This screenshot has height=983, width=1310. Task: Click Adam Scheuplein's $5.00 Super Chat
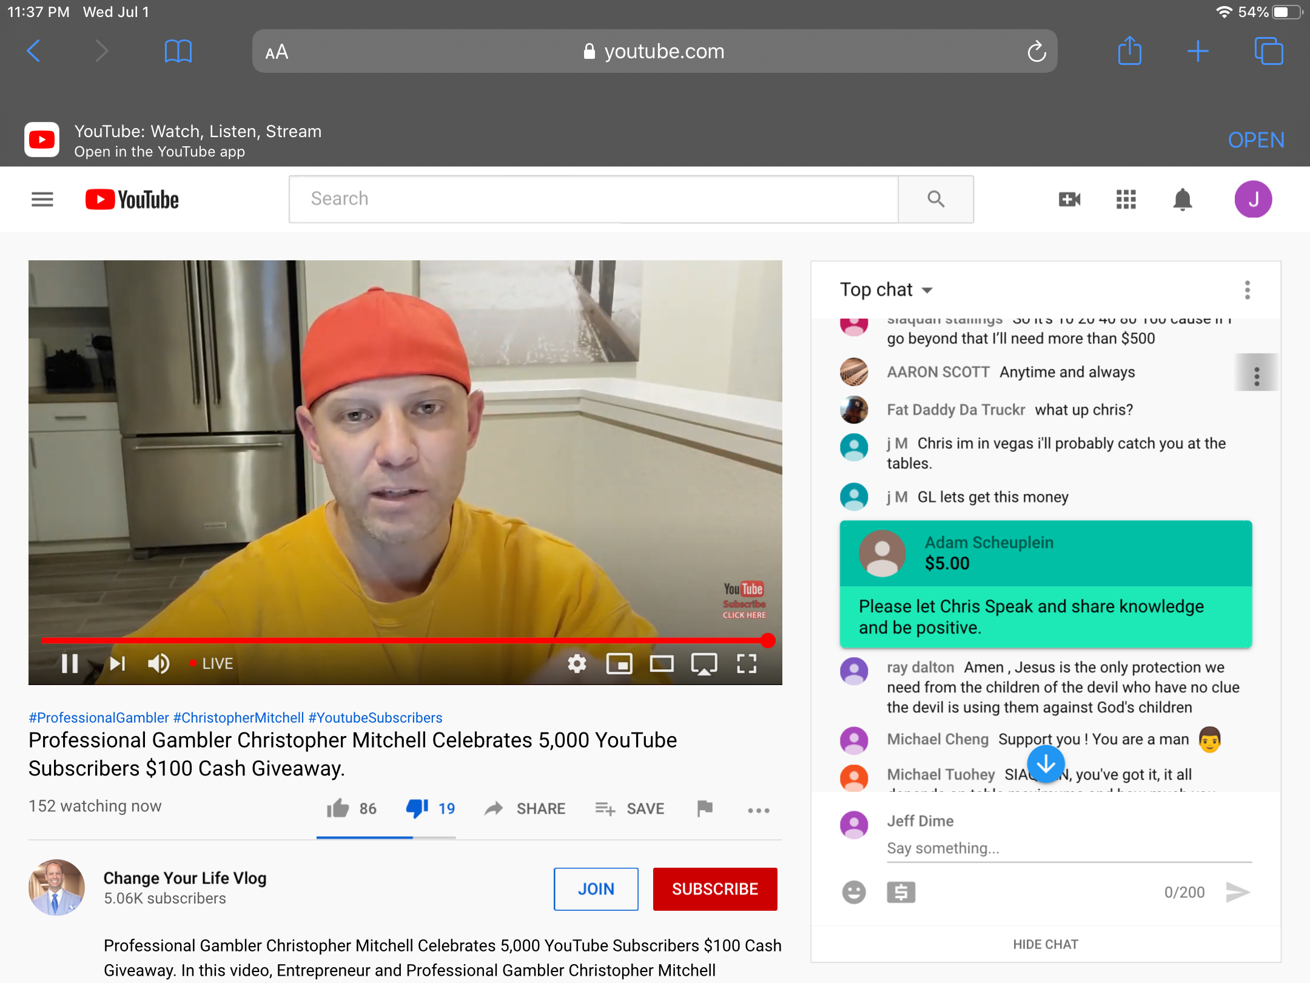click(1046, 584)
